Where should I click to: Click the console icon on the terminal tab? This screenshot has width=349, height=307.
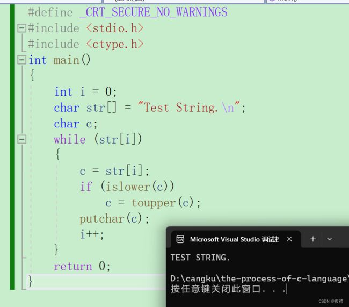[x=180, y=239]
